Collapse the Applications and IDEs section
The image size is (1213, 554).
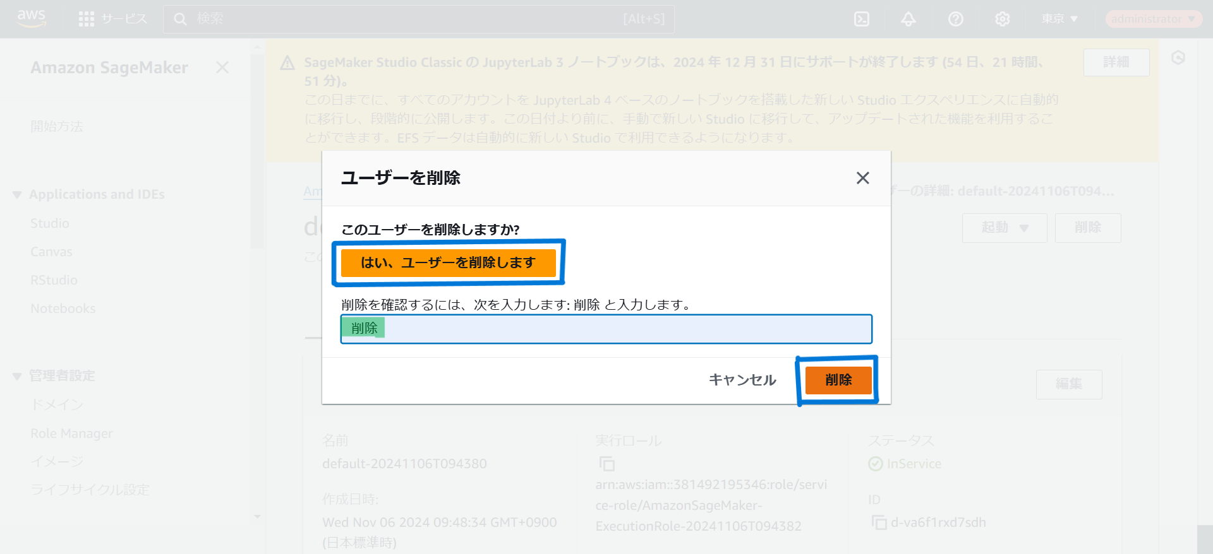pos(17,195)
